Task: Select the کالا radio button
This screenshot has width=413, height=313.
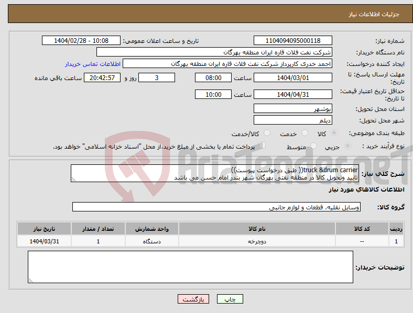Action: point(334,133)
